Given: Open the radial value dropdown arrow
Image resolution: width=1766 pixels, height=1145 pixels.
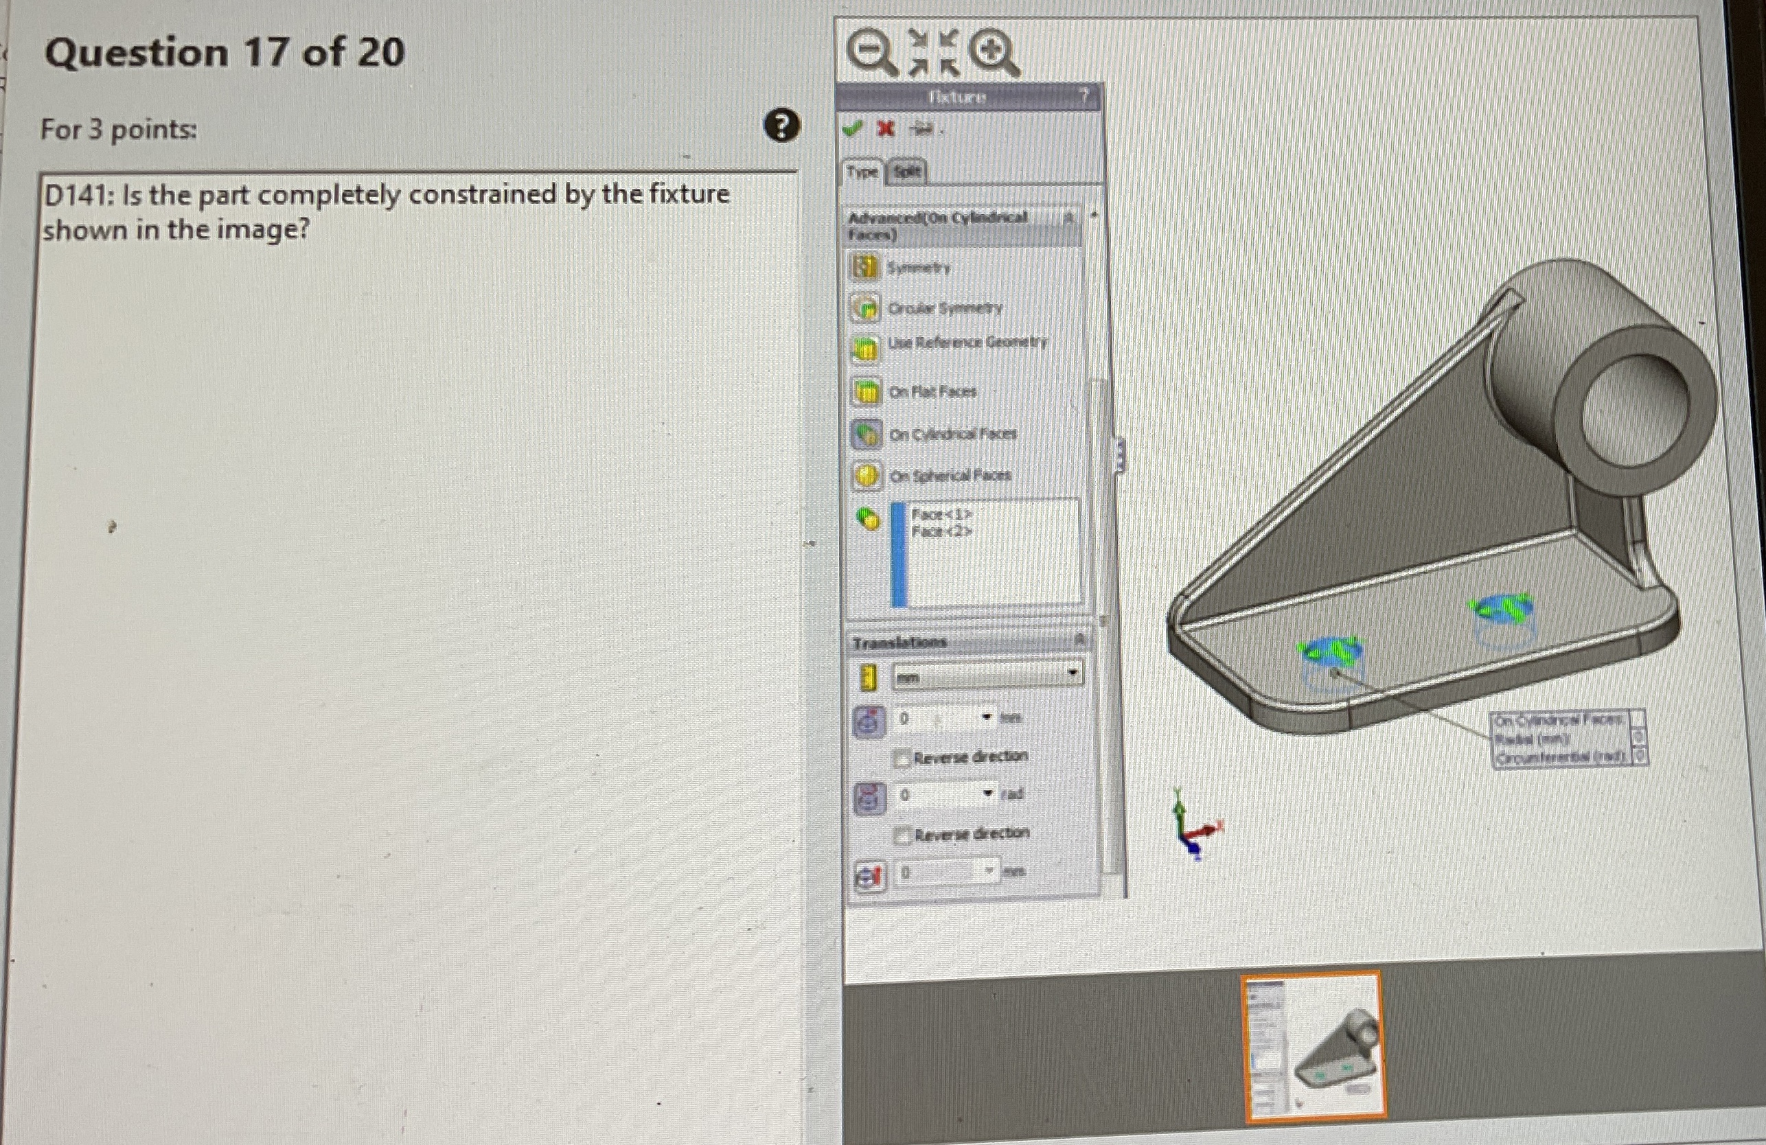Looking at the screenshot, I should [x=987, y=717].
